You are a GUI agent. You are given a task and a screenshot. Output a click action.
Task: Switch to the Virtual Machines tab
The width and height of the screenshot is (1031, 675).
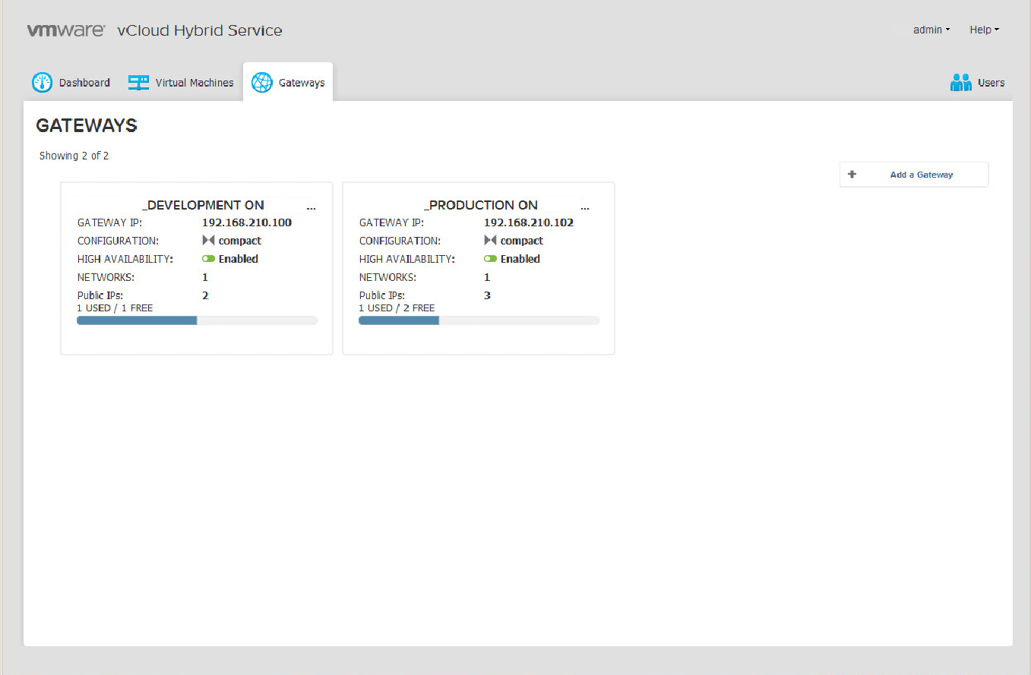point(182,83)
